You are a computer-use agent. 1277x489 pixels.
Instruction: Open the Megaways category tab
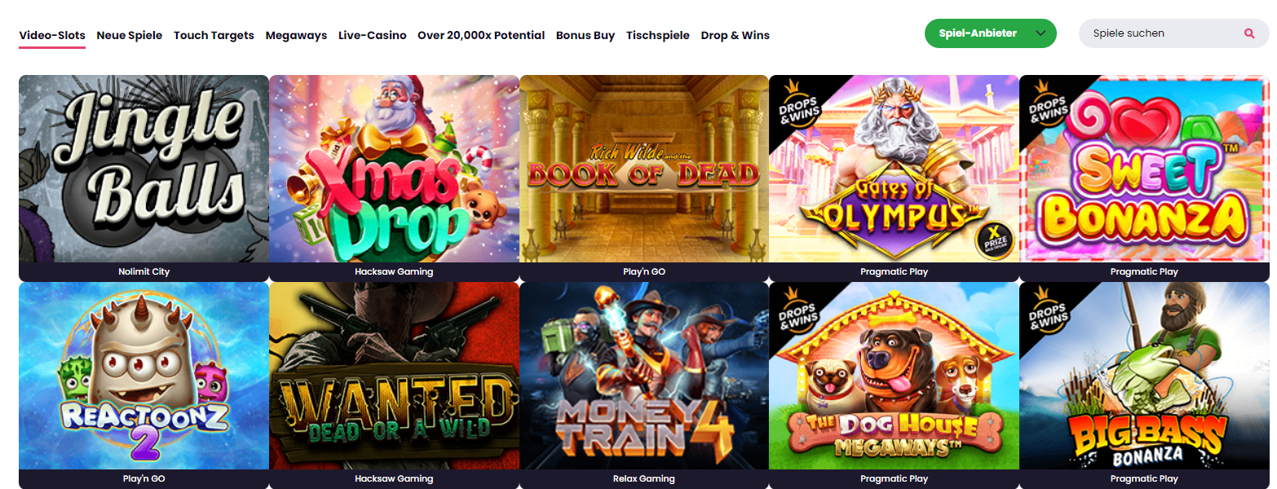pos(296,35)
